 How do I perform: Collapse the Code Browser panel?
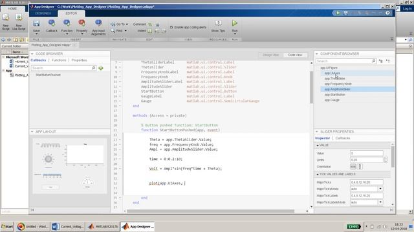pos(32,53)
